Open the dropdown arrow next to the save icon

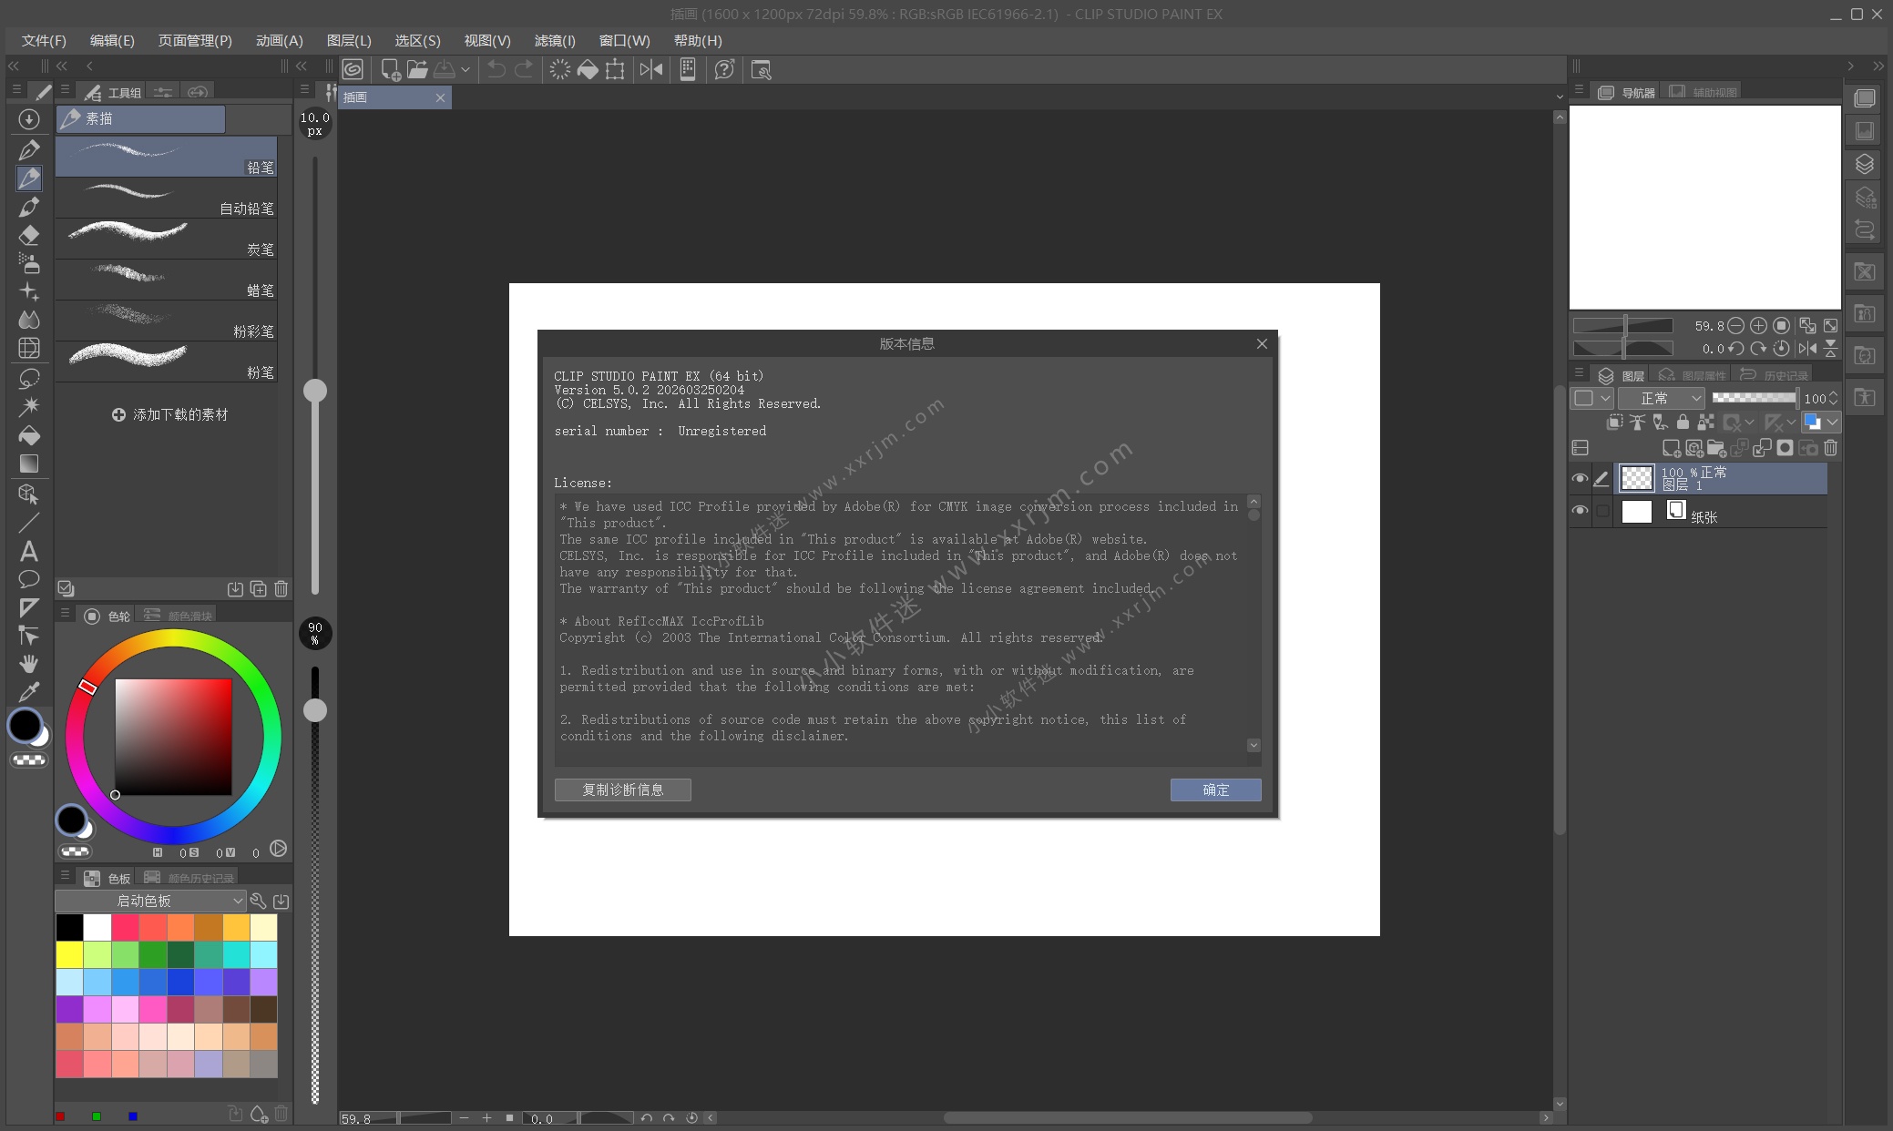[466, 69]
